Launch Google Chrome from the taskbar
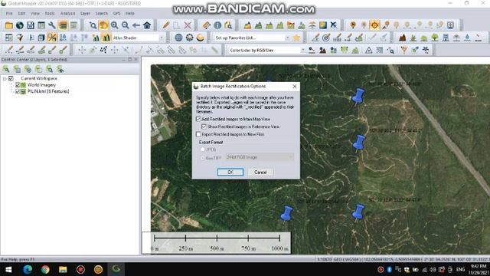 coord(45,269)
